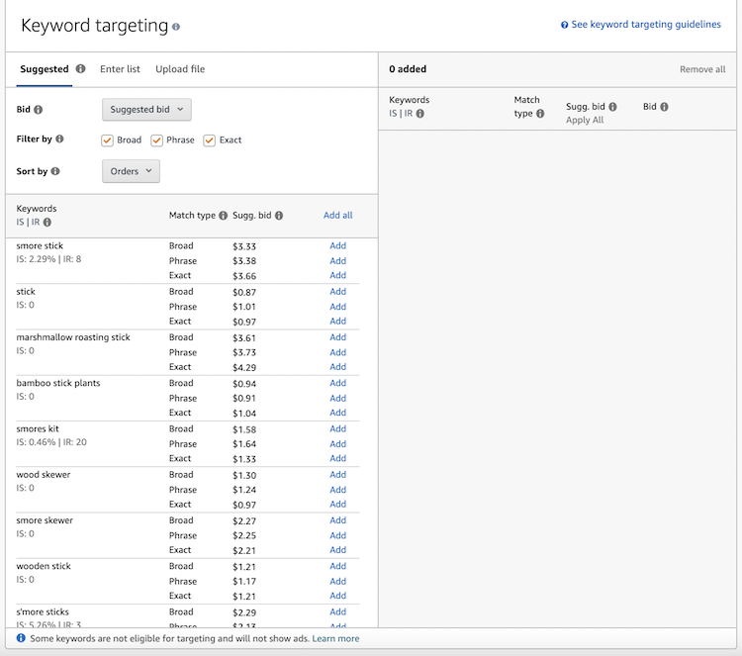Switch to the Enter list tab

pyautogui.click(x=120, y=69)
